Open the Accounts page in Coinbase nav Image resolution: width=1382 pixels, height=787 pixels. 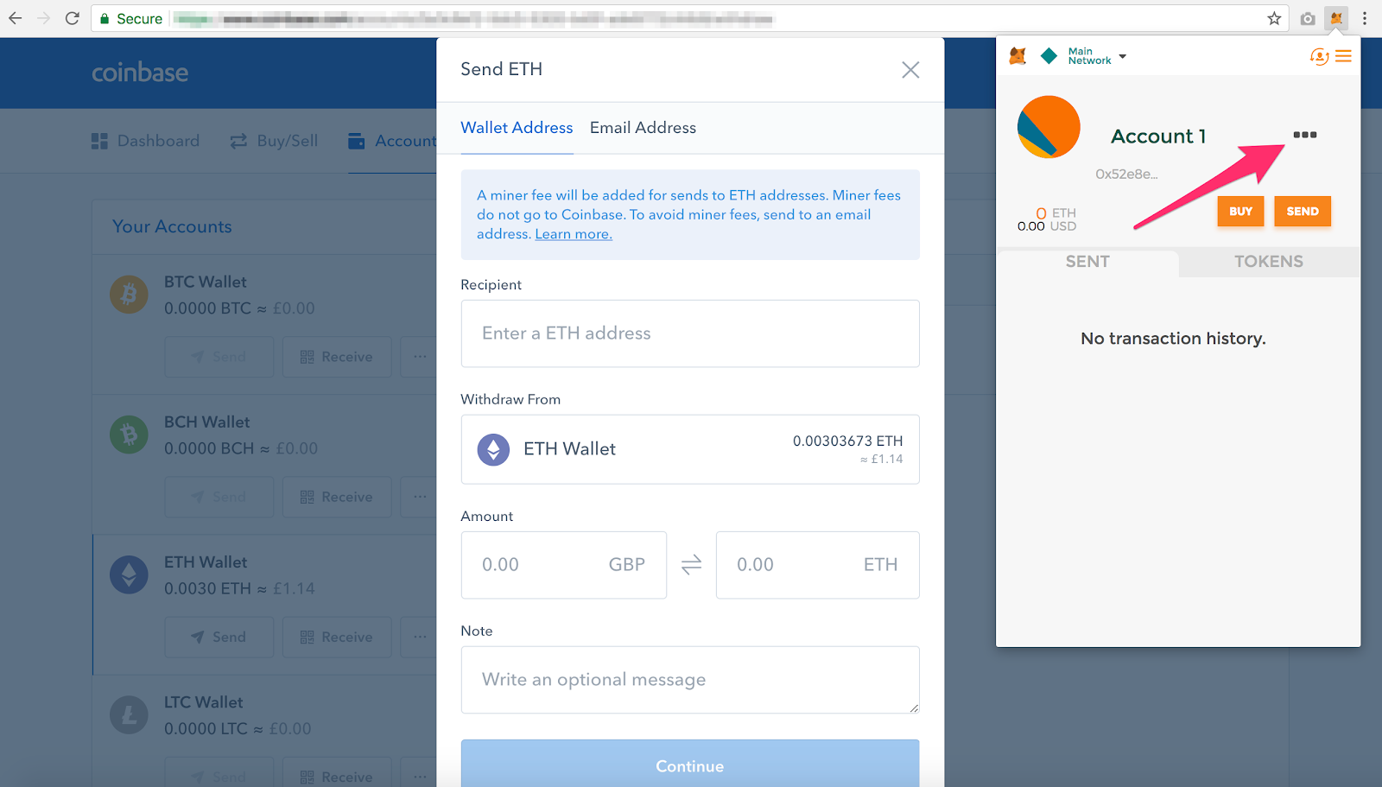[392, 141]
